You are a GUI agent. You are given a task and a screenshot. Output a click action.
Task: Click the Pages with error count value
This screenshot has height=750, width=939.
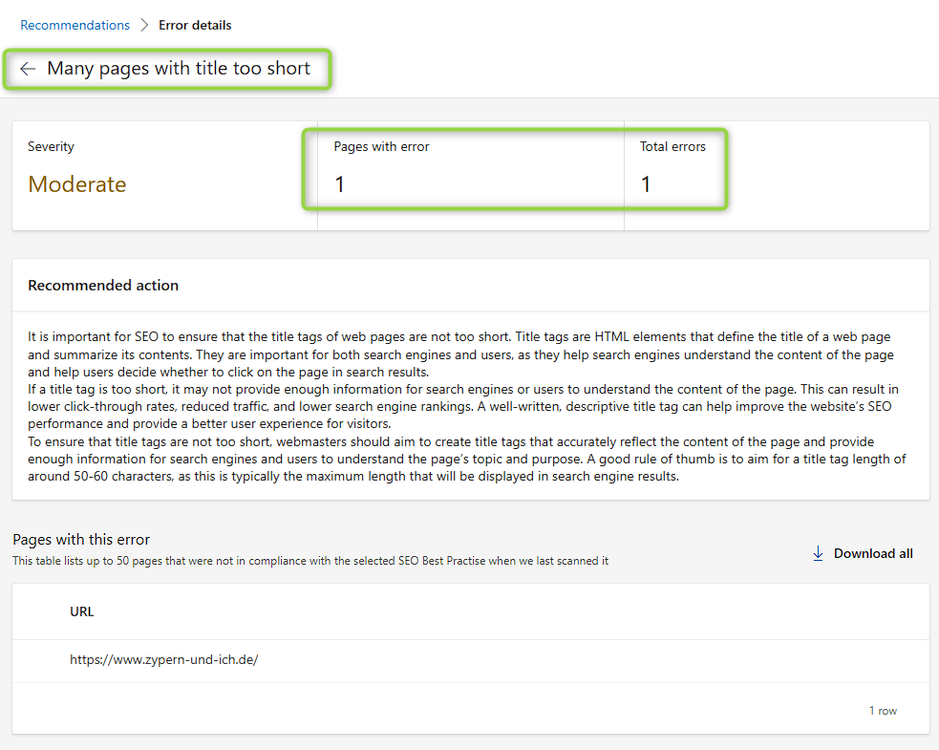pyautogui.click(x=339, y=182)
